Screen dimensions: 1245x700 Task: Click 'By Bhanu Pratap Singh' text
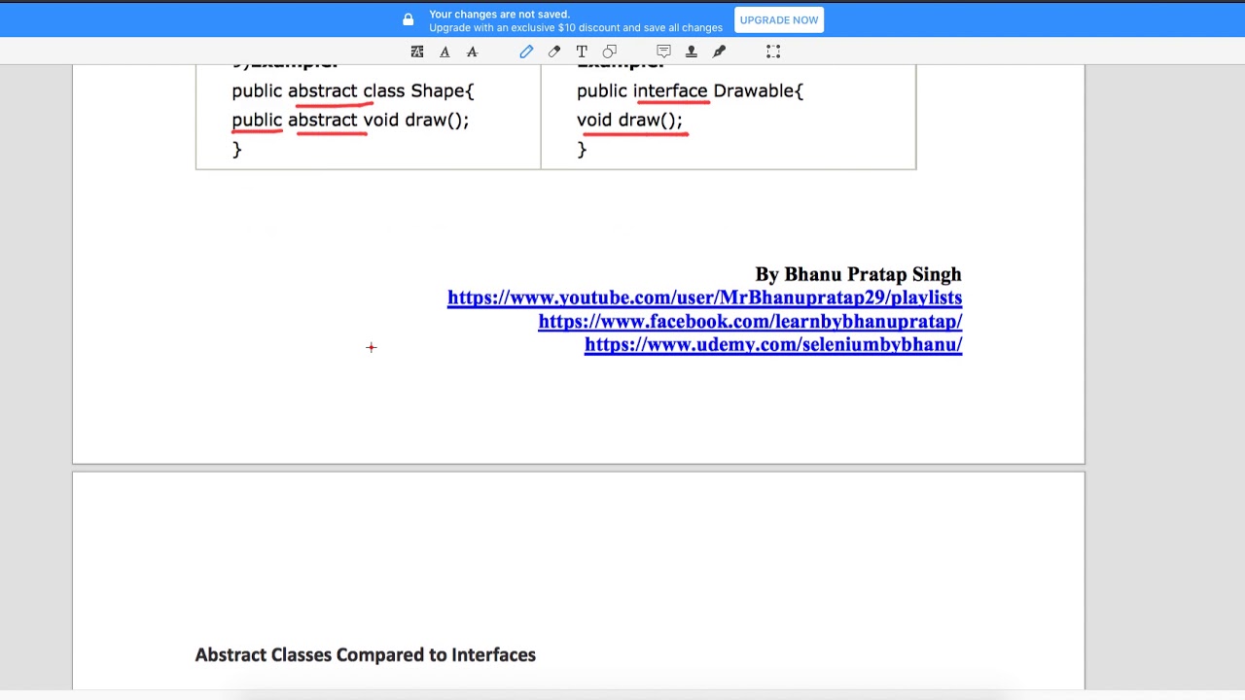pyautogui.click(x=858, y=274)
